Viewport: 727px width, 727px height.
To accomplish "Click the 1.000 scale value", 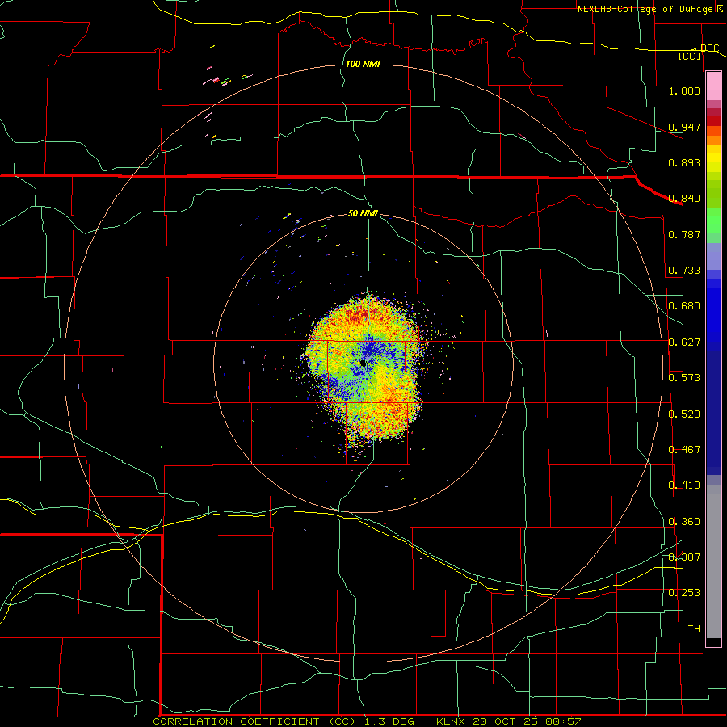I will [684, 91].
